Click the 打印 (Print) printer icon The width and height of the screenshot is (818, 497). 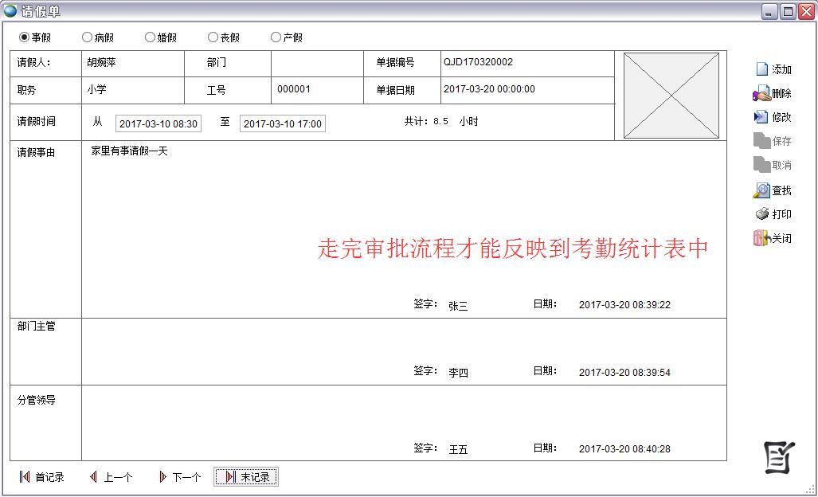761,214
